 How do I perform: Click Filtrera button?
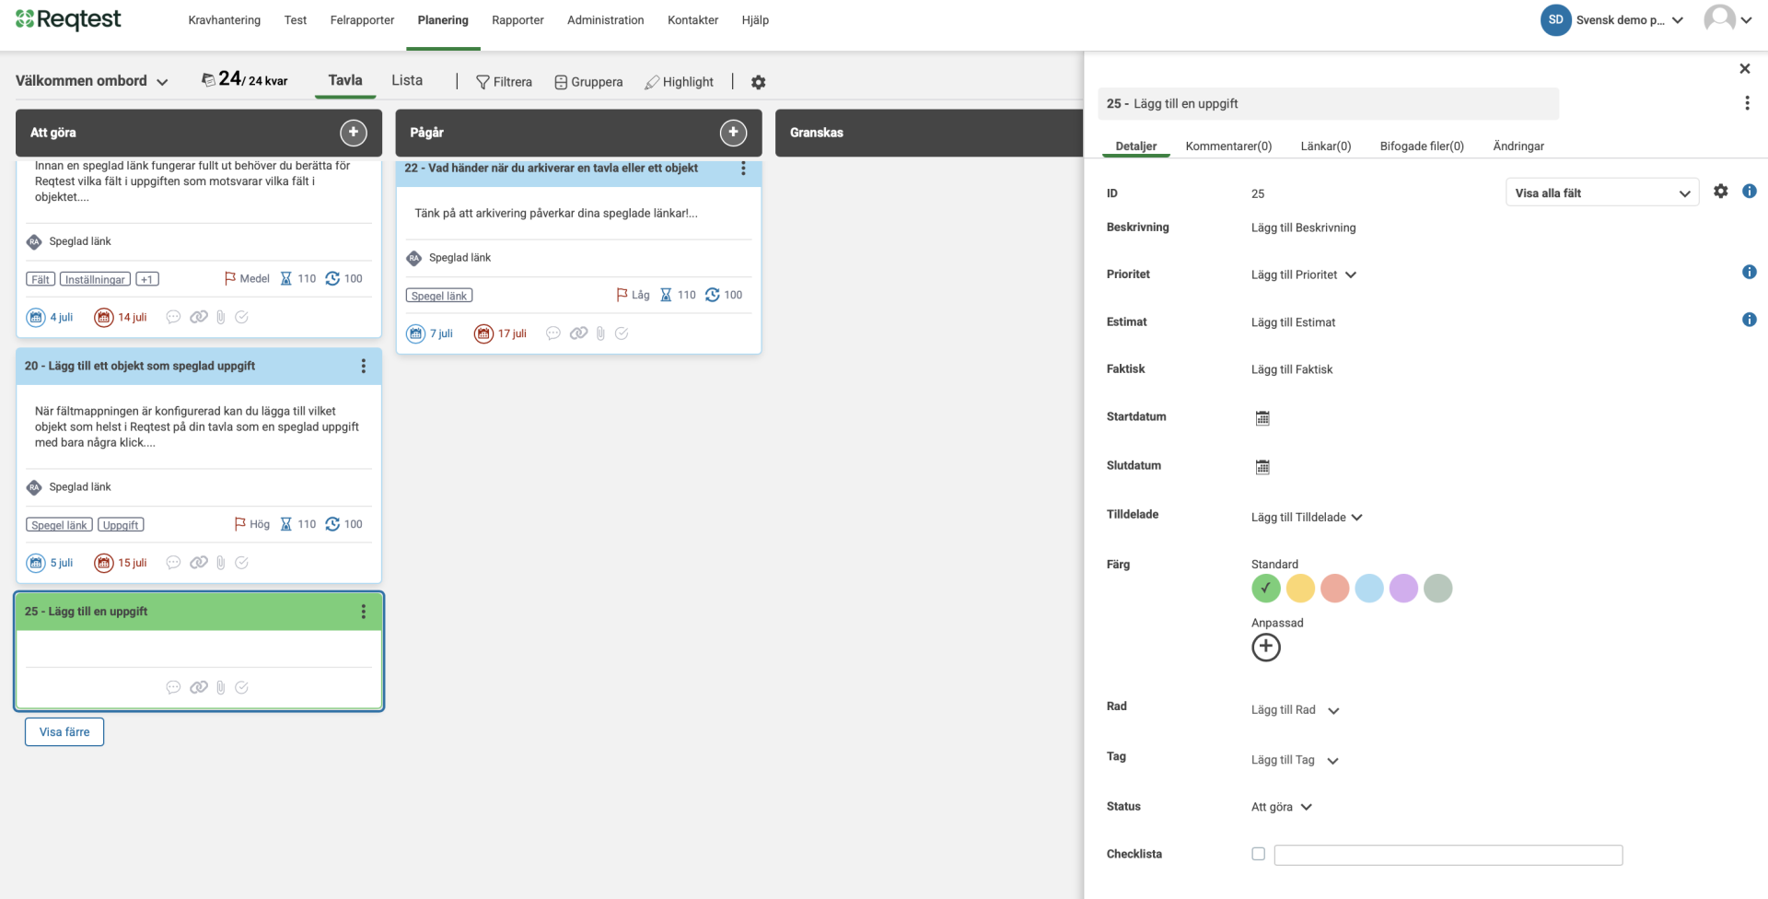coord(504,82)
